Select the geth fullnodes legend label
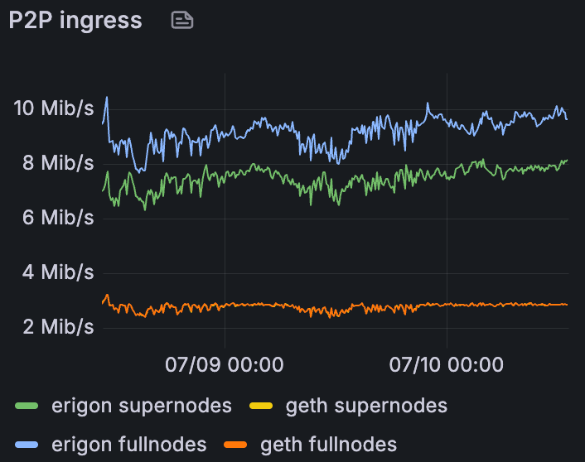The height and width of the screenshot is (462, 585). pyautogui.click(x=328, y=445)
